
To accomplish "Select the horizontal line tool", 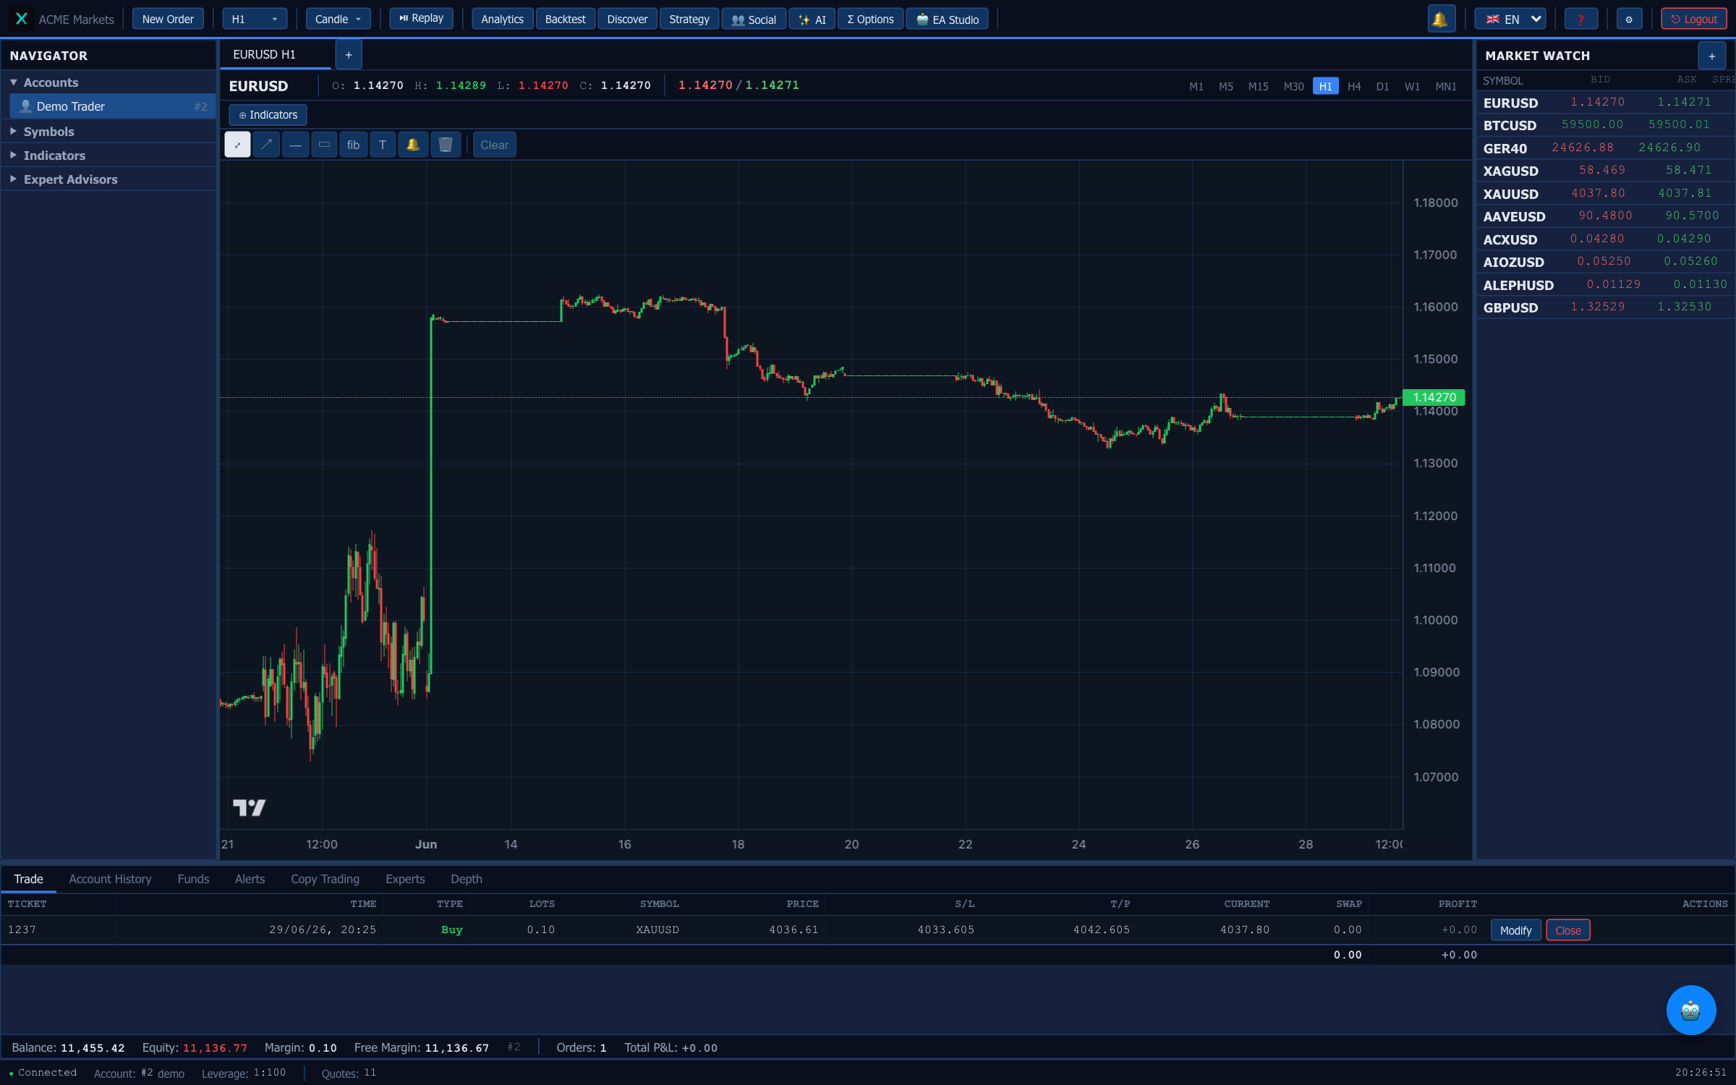I will (x=295, y=145).
